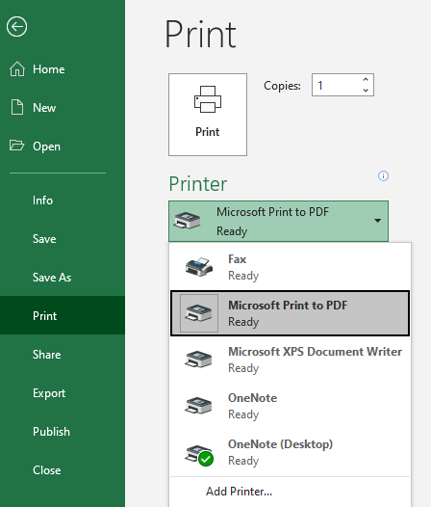
Task: Click the back arrow circle icon
Action: pyautogui.click(x=16, y=27)
